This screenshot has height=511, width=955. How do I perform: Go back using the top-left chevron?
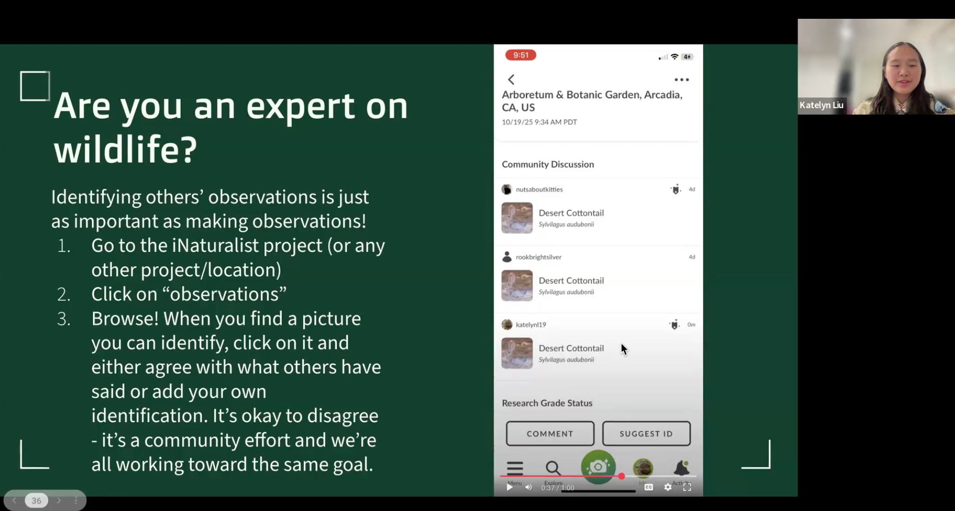pos(512,80)
